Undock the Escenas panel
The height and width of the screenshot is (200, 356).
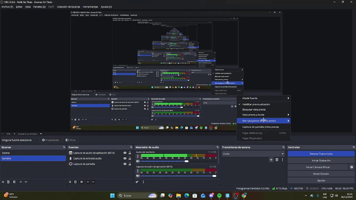(64, 147)
